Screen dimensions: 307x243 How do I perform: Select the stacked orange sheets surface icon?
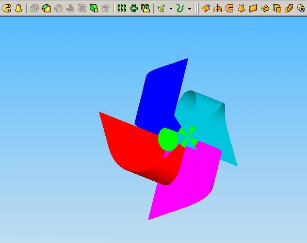point(277,8)
